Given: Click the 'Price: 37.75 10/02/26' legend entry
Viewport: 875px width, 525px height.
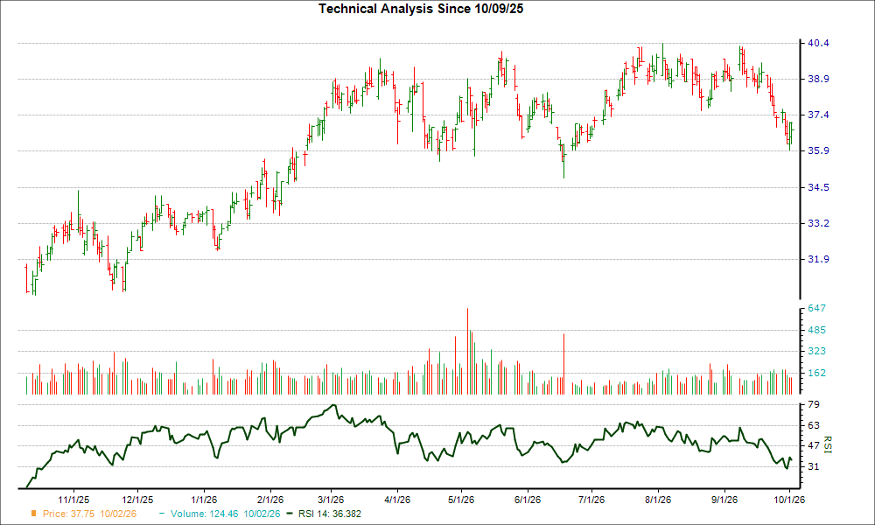Looking at the screenshot, I should [x=89, y=514].
